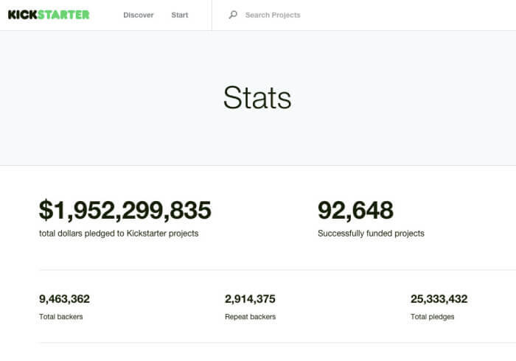Click the Kickstarter logo
516x361 pixels.
point(49,15)
